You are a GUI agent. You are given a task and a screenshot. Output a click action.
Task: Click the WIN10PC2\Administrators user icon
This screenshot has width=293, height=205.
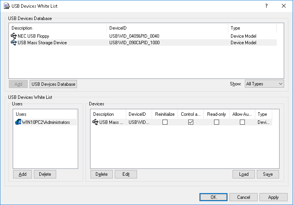[18, 122]
